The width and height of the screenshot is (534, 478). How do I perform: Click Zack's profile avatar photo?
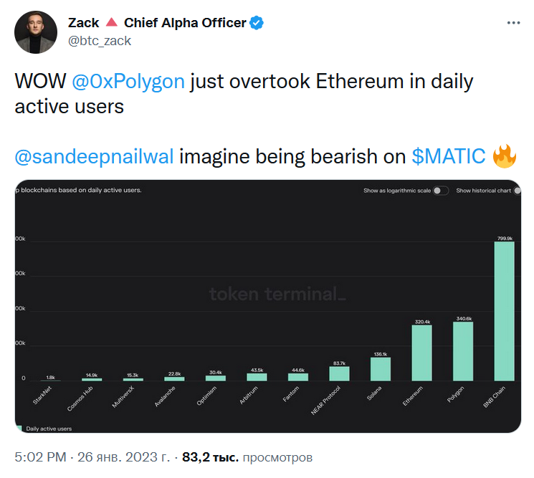tap(34, 32)
